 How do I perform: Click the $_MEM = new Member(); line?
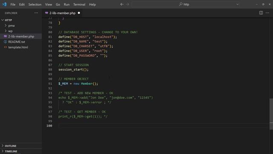78,84
